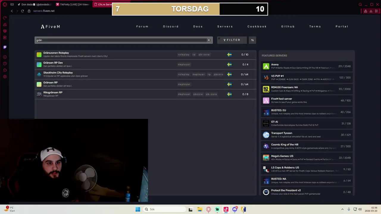Reload the page with the refresh icon
The image size is (381, 214).
pyautogui.click(x=22, y=11)
